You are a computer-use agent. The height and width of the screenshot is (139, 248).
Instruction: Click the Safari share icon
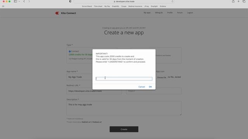click(233, 2)
